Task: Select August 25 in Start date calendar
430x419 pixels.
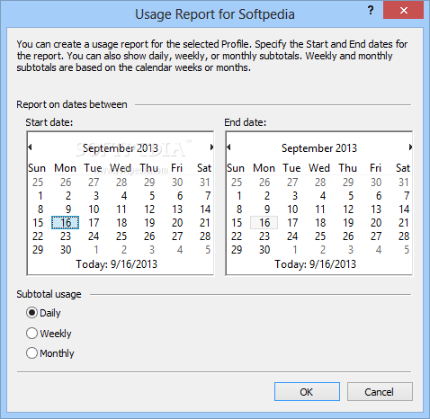Action: click(38, 183)
